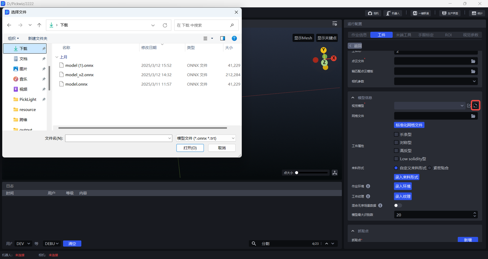Select model_v2.onnx in the file list
The width and height of the screenshot is (488, 259).
[x=79, y=75]
